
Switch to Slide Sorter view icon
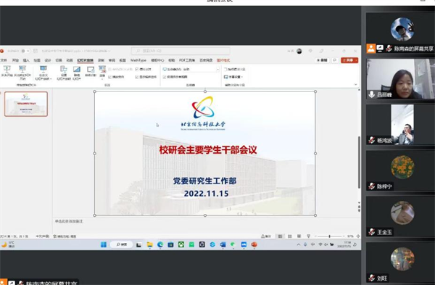tap(289, 236)
